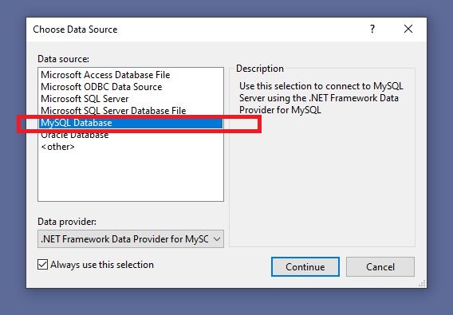Select the <other> data source option
The height and width of the screenshot is (315, 453).
click(x=57, y=147)
